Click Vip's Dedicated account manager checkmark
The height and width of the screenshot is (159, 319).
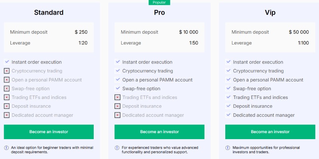click(228, 115)
